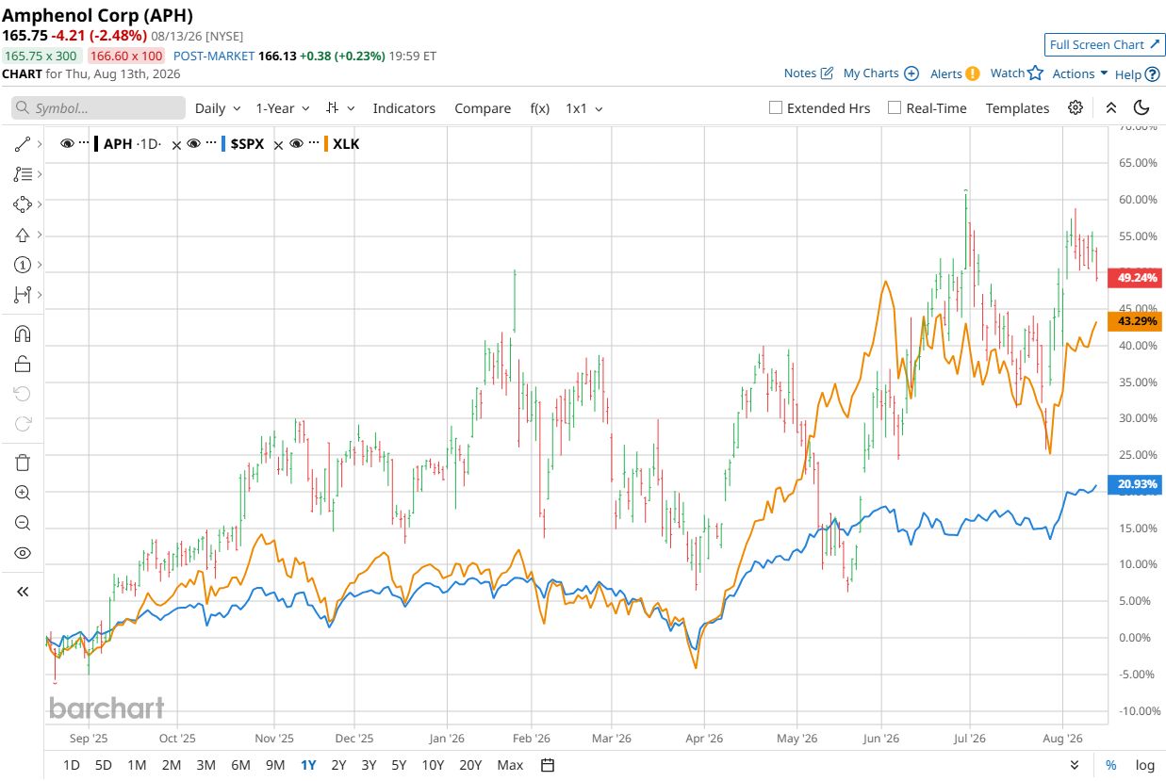Click the orange XLK color swatch

(326, 144)
